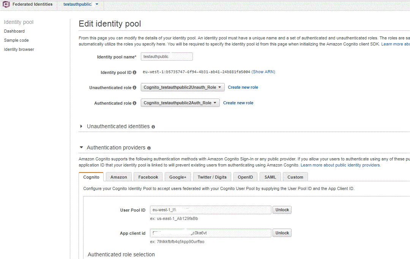410x259 pixels.
Task: Click info icon next to Unauthenticated identities
Action: pyautogui.click(x=153, y=127)
